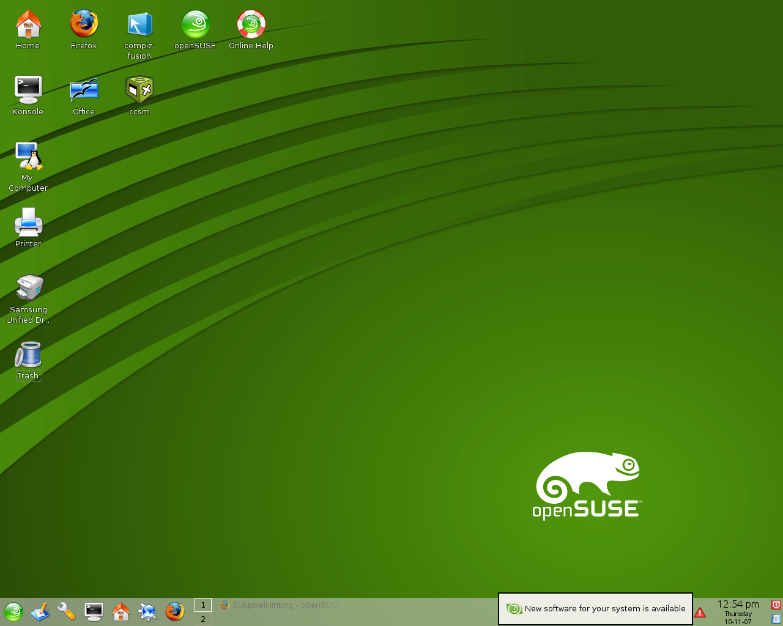This screenshot has height=626, width=783.
Task: Click the red logout button in panel
Action: pyautogui.click(x=776, y=605)
